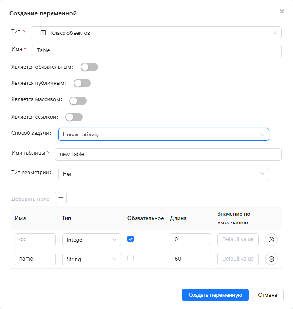Expand the 'Способ задачи' dropdown
This screenshot has height=309, width=293.
point(163,134)
